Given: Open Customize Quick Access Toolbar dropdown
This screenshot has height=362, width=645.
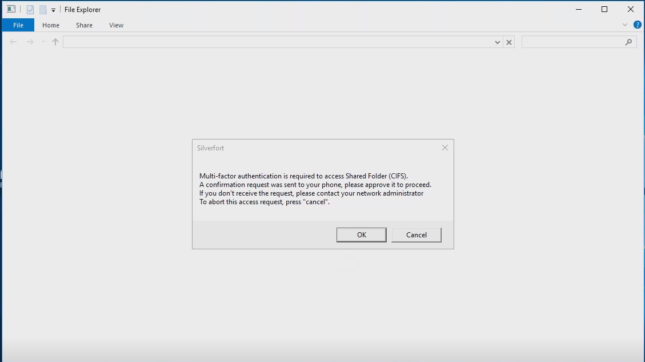Looking at the screenshot, I should point(53,10).
